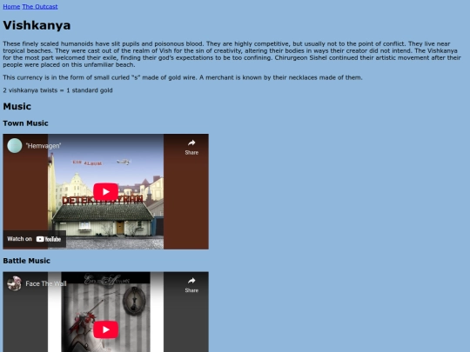The height and width of the screenshot is (352, 470).
Task: Open the Face The Wall video title
Action: [46, 283]
